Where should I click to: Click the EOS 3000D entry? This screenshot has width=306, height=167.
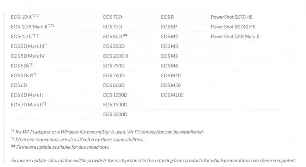115,114
